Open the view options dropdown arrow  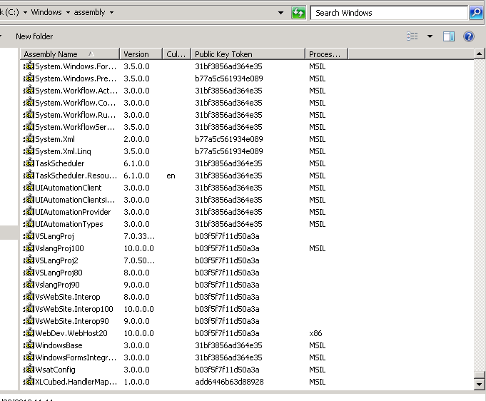[430, 36]
